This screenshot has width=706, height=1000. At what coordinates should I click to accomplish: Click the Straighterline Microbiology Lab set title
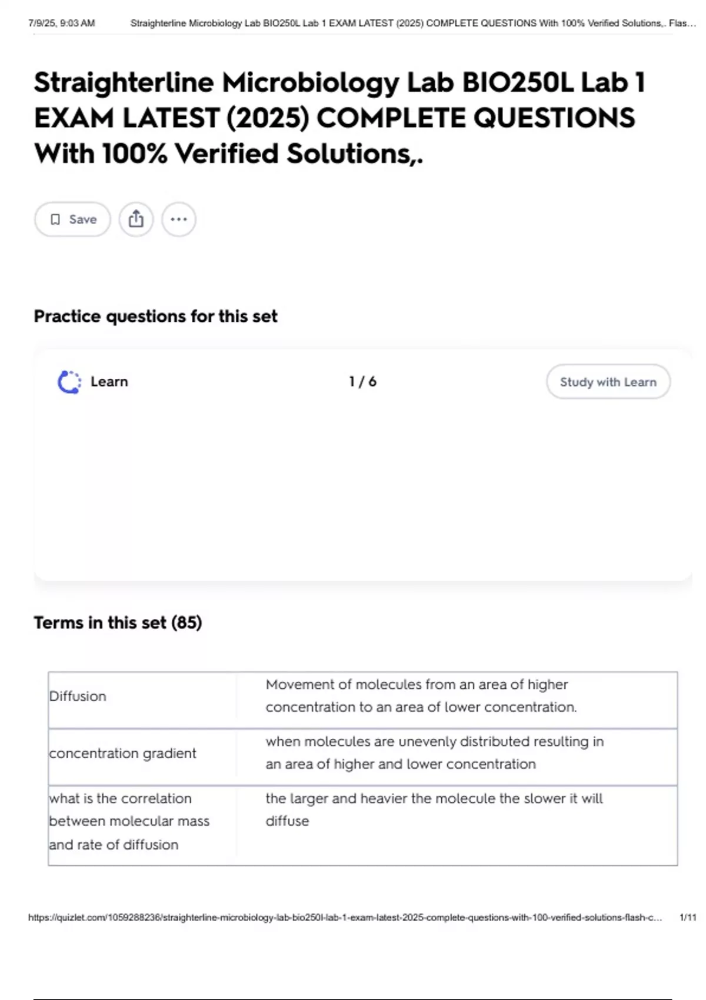coord(339,118)
